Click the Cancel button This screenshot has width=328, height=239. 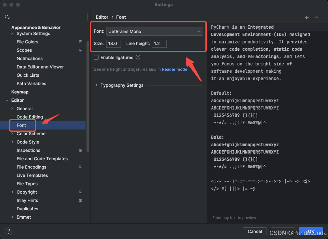(255, 231)
